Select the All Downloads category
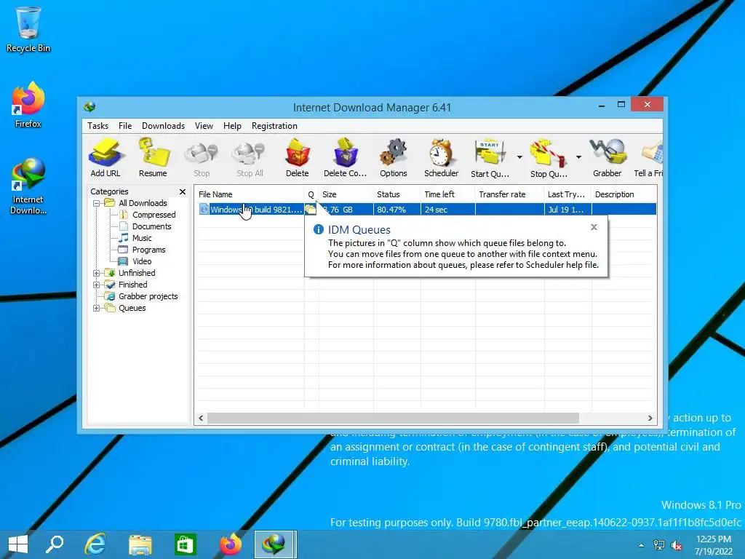This screenshot has height=559, width=745. tap(143, 203)
